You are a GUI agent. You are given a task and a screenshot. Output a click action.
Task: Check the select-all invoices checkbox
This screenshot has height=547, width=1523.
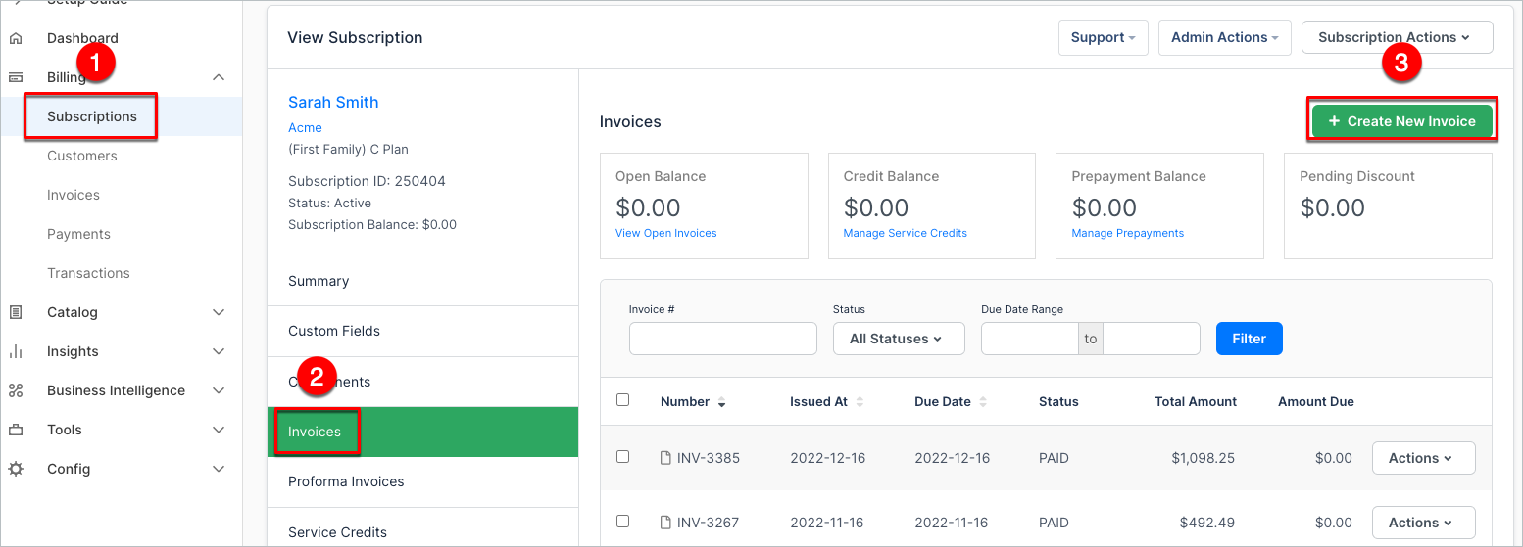click(622, 400)
